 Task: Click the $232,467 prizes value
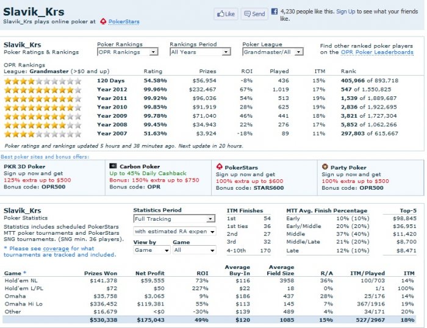[x=203, y=90]
